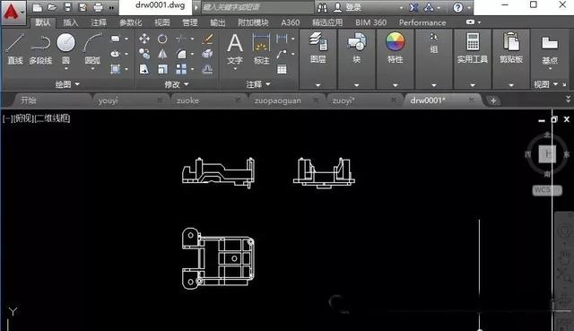Open the Circle tool options dropdown

click(66, 68)
